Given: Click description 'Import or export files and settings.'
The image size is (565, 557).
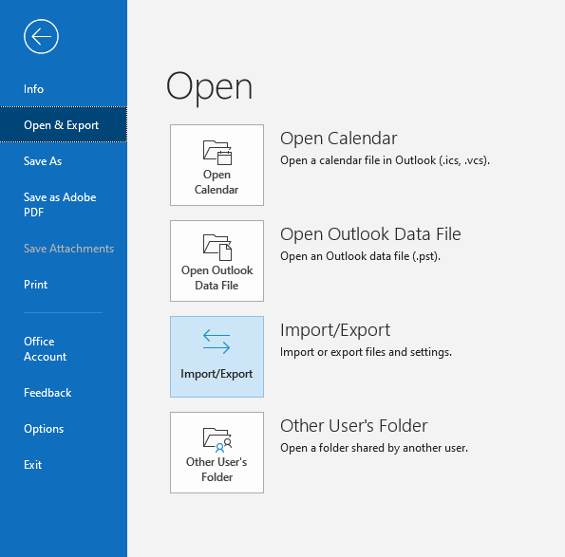Looking at the screenshot, I should coord(366,352).
